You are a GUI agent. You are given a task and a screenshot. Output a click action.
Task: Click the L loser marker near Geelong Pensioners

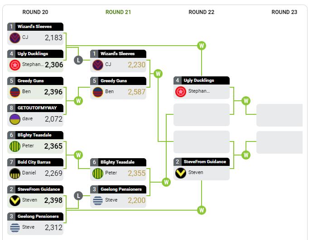78,196
